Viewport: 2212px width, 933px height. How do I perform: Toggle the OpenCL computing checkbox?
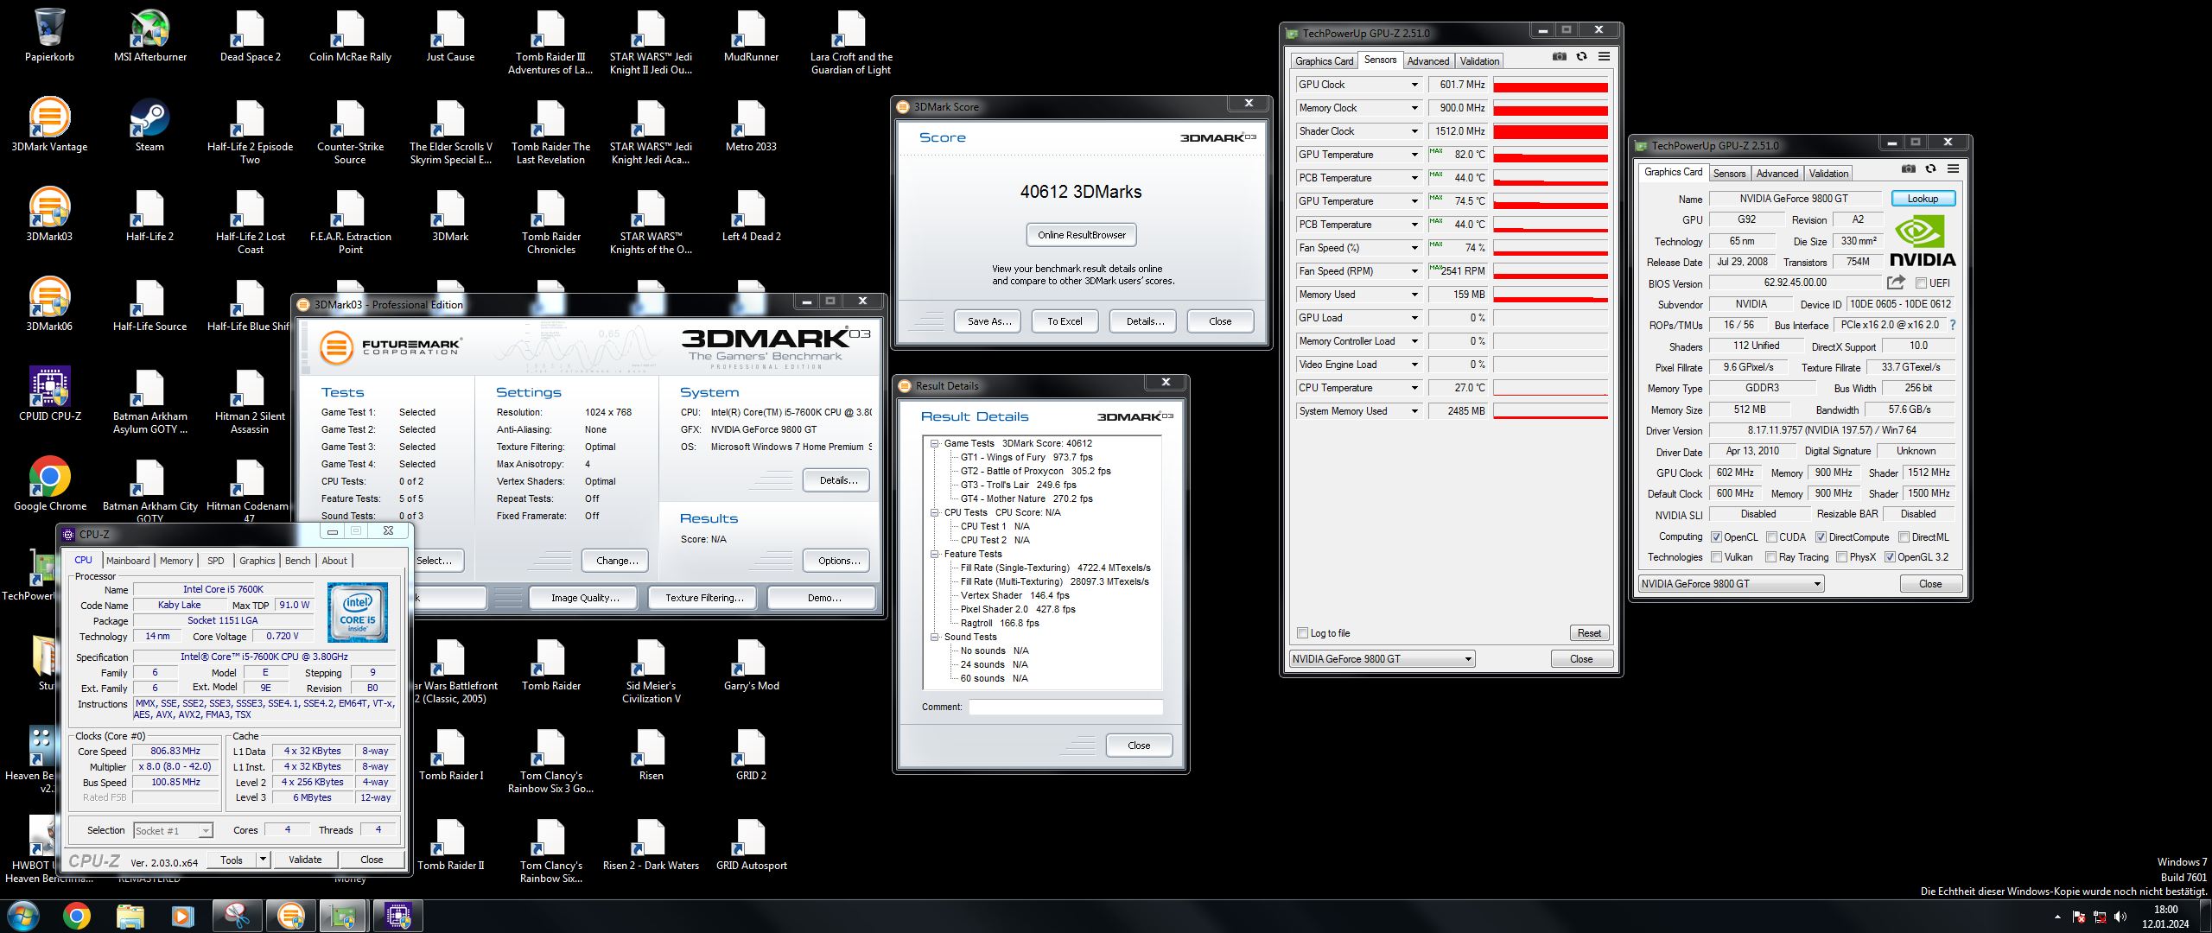point(1716,536)
